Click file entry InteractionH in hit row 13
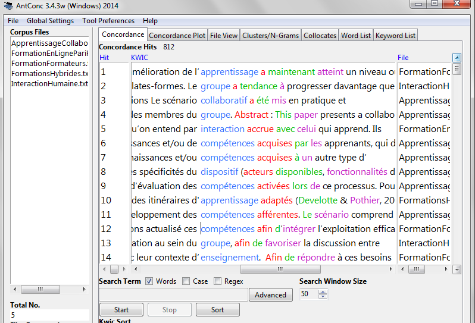The width and height of the screenshot is (475, 323). pyautogui.click(x=424, y=243)
